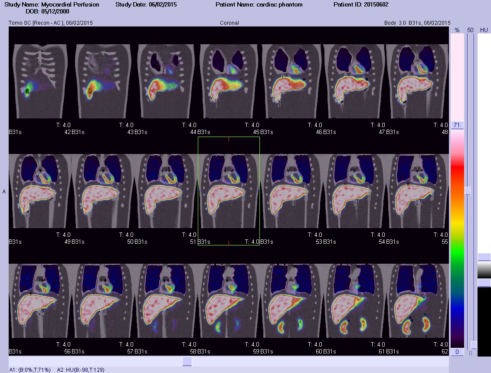491x373 pixels.
Task: Click the DOB '05/12/2000' text
Action: tap(55, 12)
